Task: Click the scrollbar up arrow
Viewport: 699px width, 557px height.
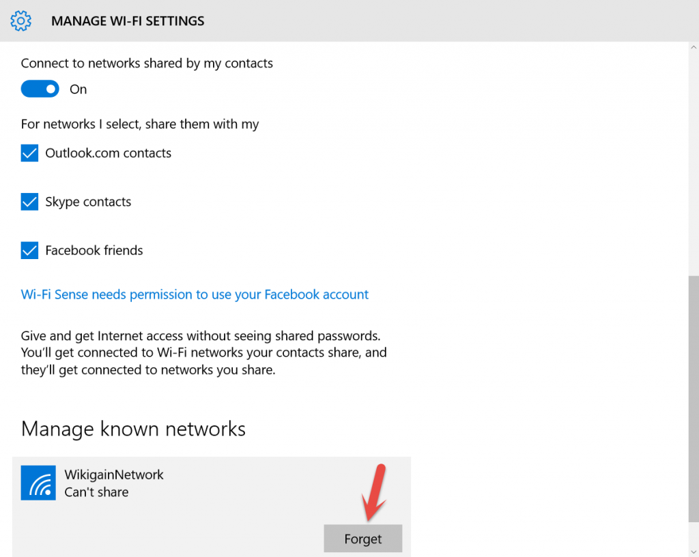Action: point(693,46)
